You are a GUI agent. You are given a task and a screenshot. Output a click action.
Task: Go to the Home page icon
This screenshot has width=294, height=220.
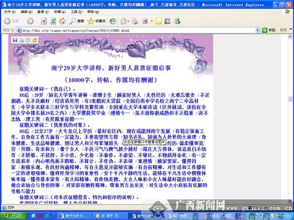62,21
